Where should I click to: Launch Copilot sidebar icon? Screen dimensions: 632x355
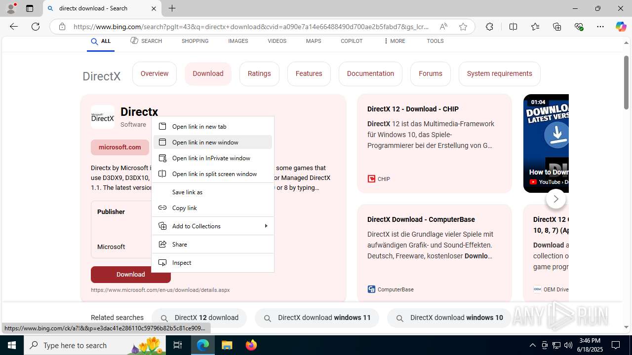click(x=621, y=27)
